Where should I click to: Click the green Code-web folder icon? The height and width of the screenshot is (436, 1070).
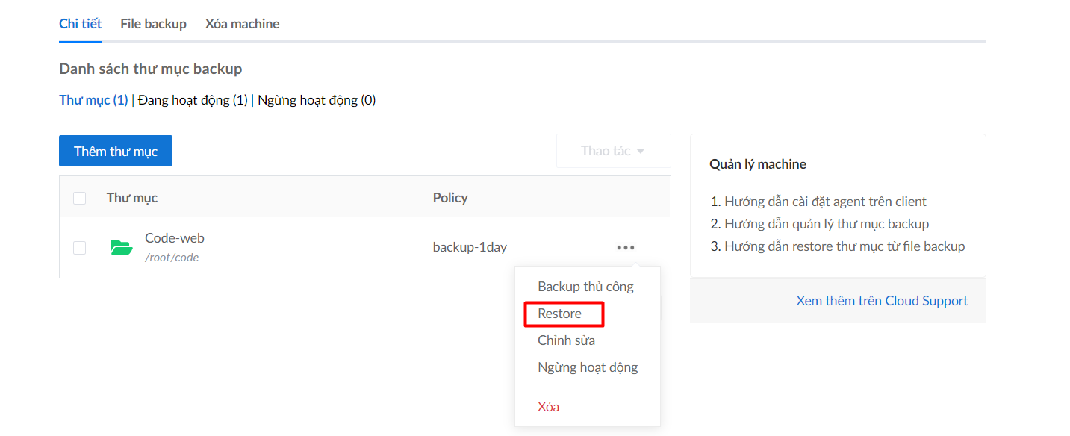pos(121,247)
